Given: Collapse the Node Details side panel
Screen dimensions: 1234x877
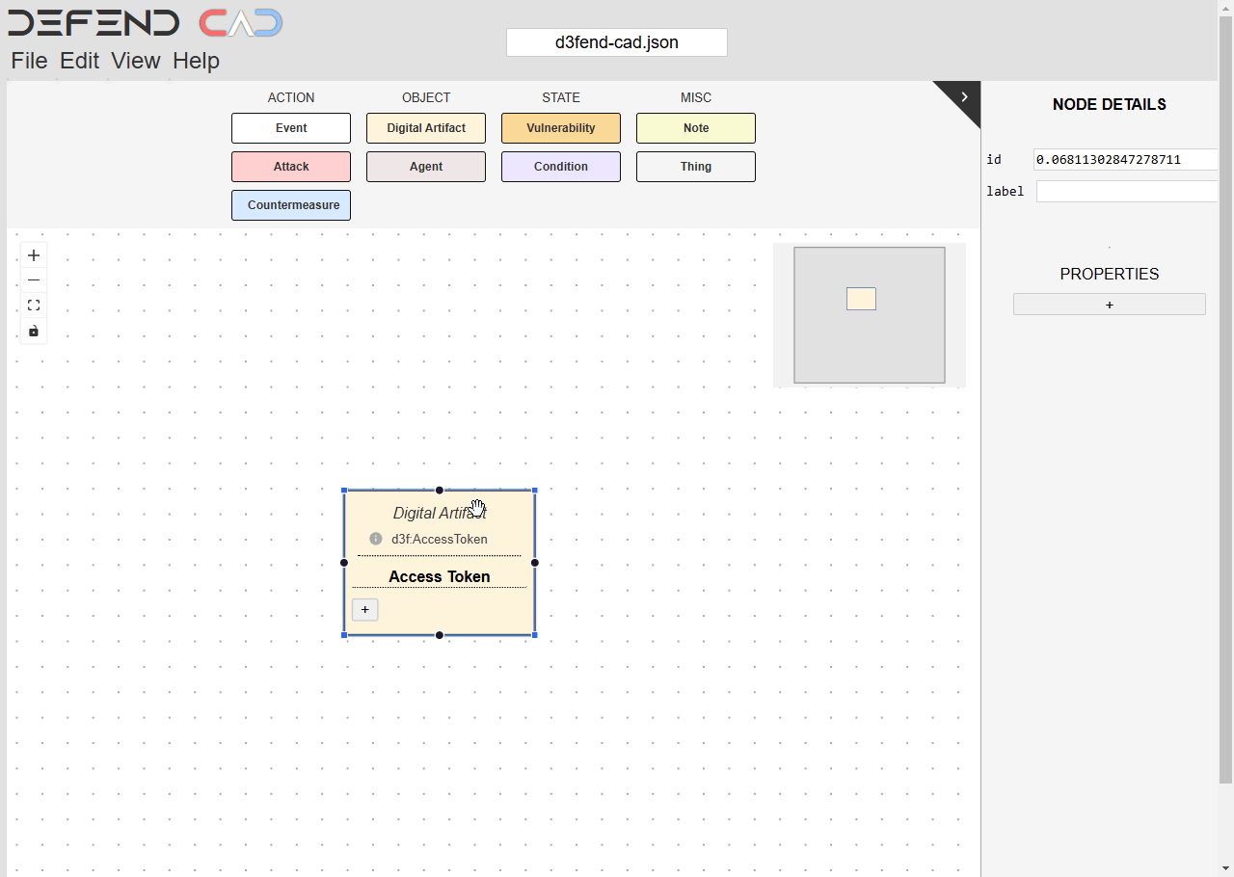Looking at the screenshot, I should (x=963, y=96).
